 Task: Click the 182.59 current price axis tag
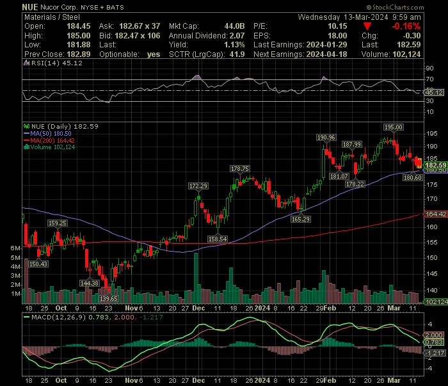[435, 165]
